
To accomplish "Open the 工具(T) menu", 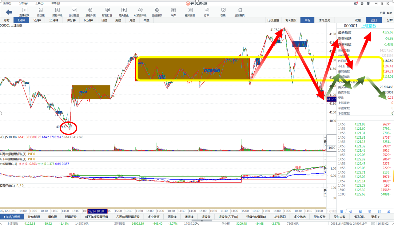I will pos(39,3).
